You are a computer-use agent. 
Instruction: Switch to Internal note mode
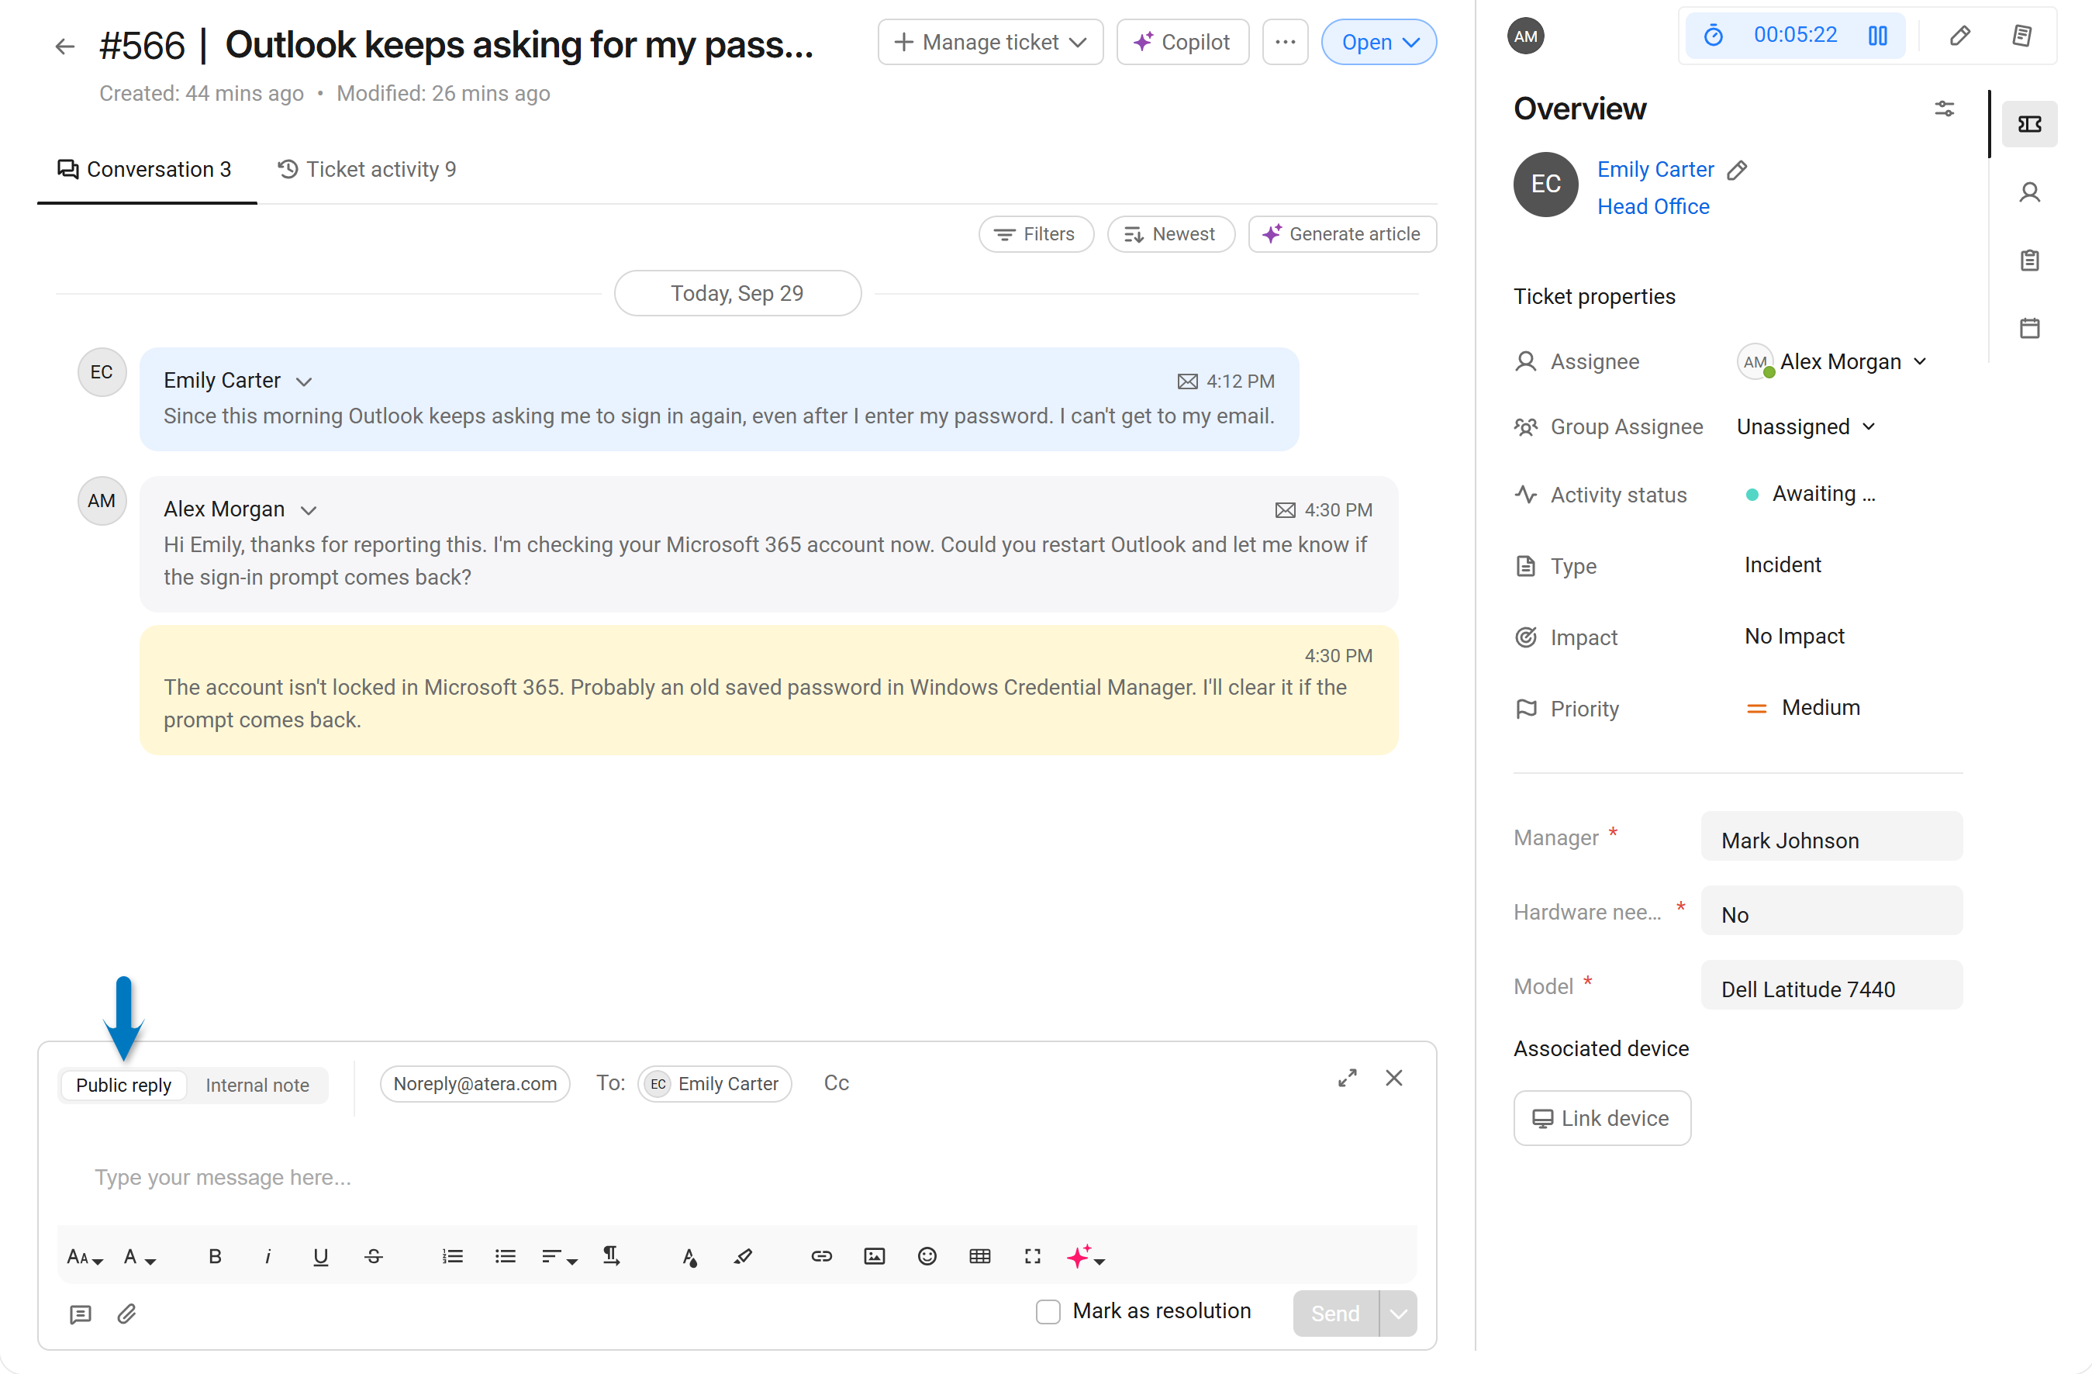tap(257, 1085)
